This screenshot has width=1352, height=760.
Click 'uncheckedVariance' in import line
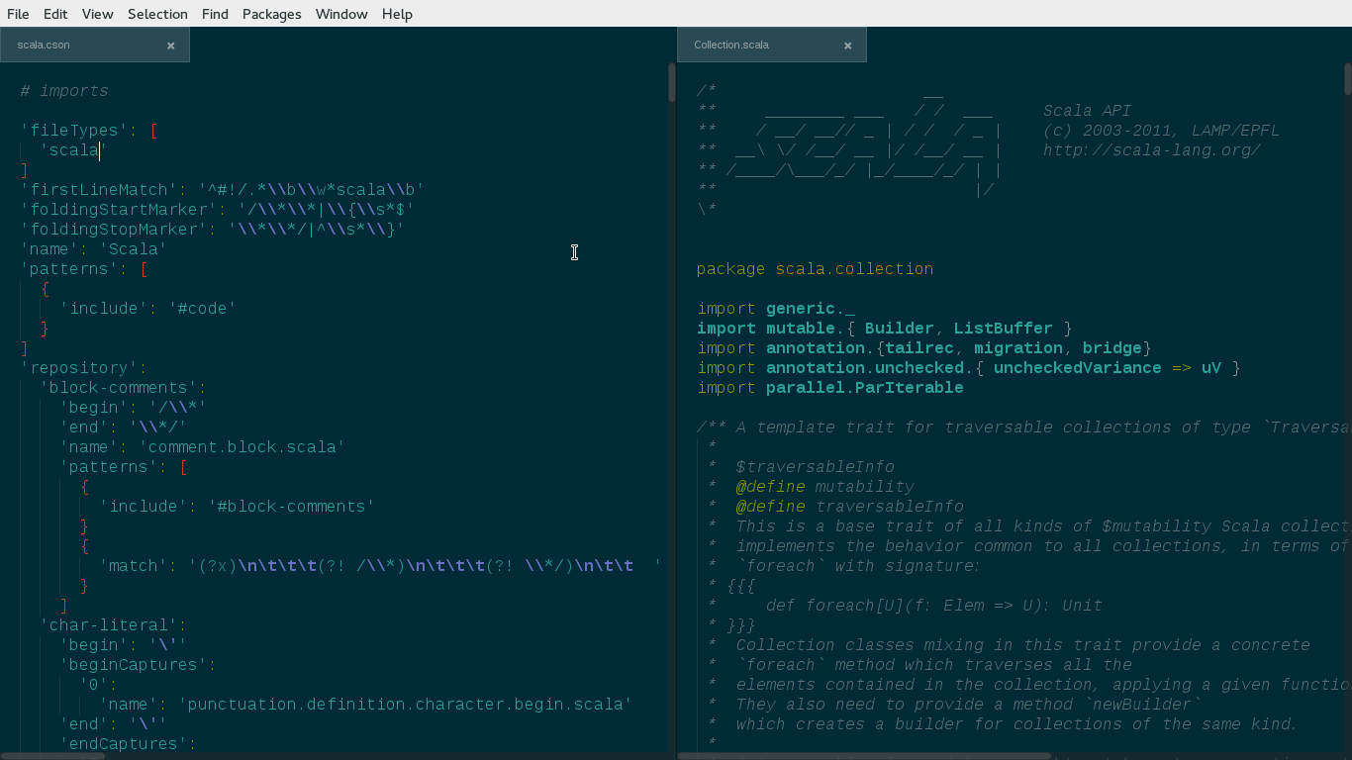click(1078, 367)
